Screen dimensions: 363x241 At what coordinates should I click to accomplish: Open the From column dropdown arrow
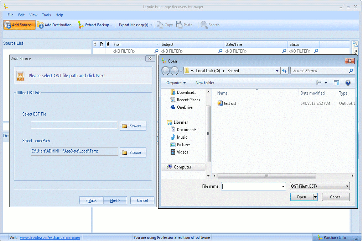157,44
